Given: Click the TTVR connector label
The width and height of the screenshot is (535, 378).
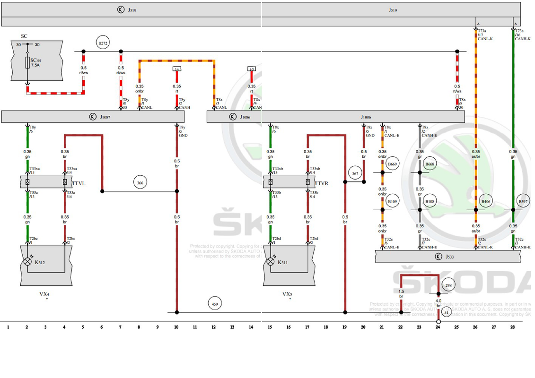Looking at the screenshot, I should pyautogui.click(x=321, y=183).
